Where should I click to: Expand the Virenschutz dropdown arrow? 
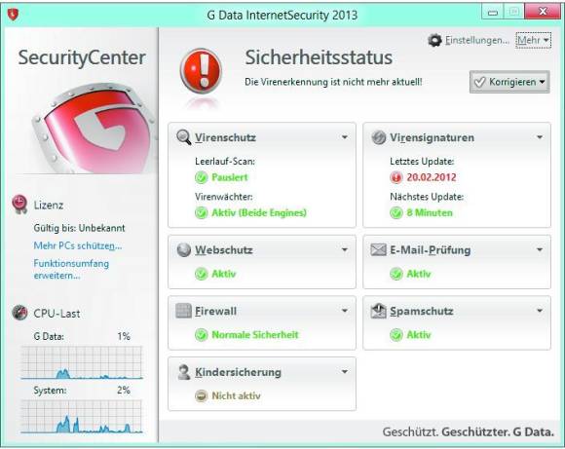tap(345, 137)
